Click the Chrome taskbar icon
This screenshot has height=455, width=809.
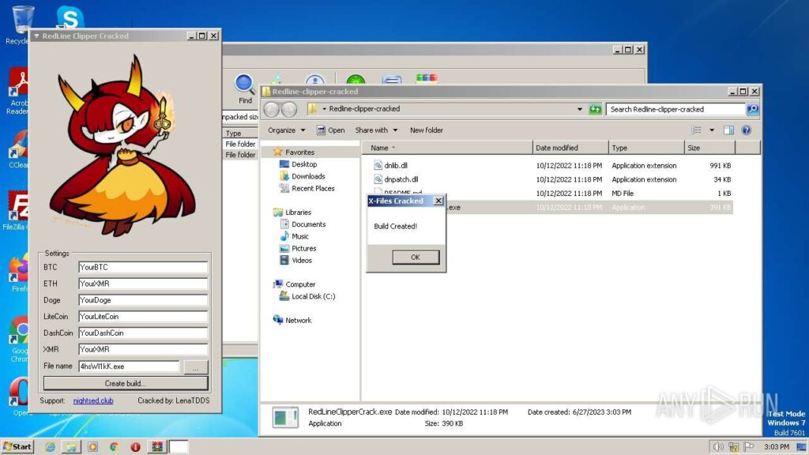click(114, 447)
